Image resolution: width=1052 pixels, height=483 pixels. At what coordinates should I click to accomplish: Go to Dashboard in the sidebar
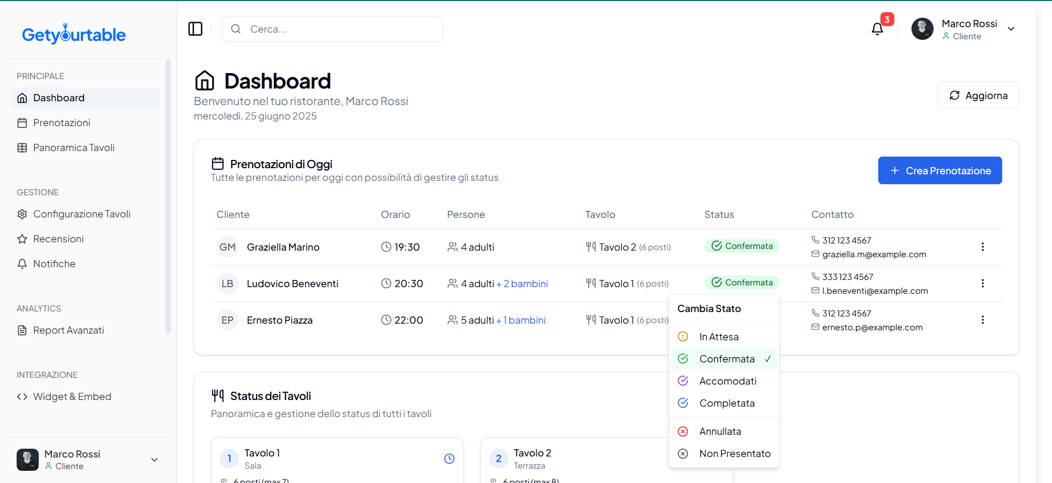click(85, 98)
